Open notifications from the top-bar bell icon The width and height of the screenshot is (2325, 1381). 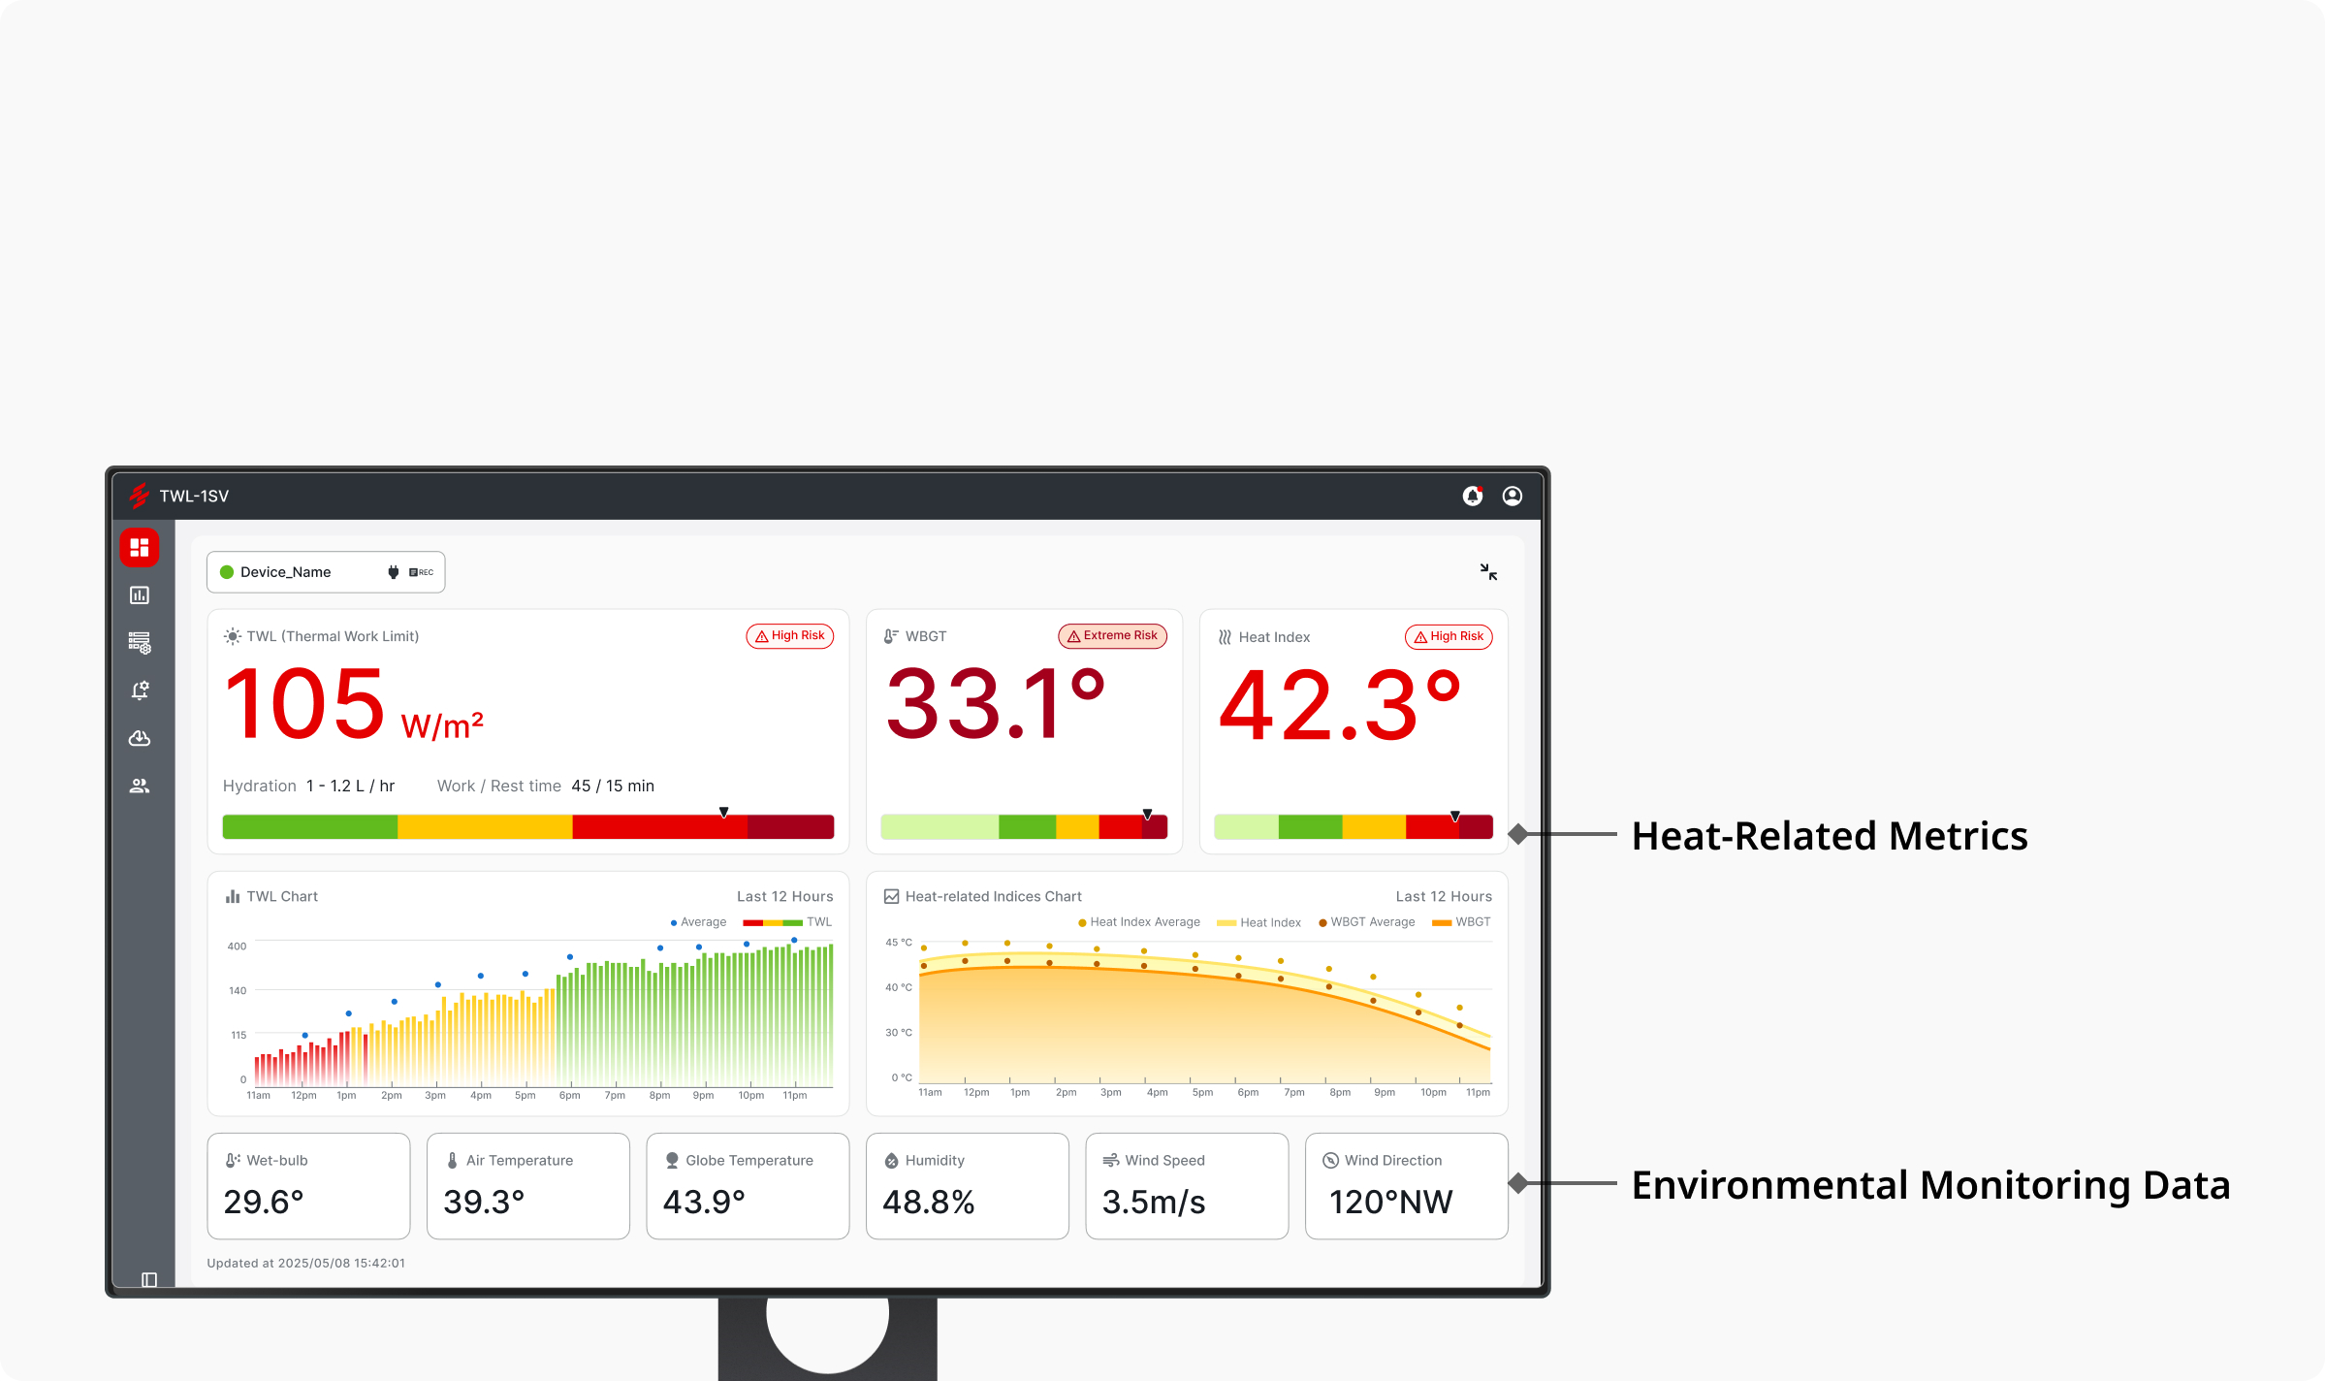click(x=1473, y=495)
